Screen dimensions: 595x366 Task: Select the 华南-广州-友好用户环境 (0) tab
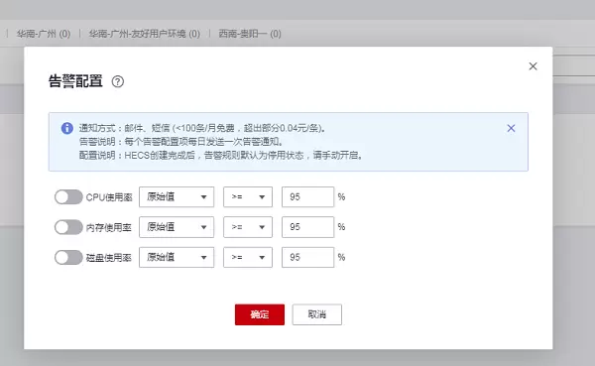[x=144, y=34]
